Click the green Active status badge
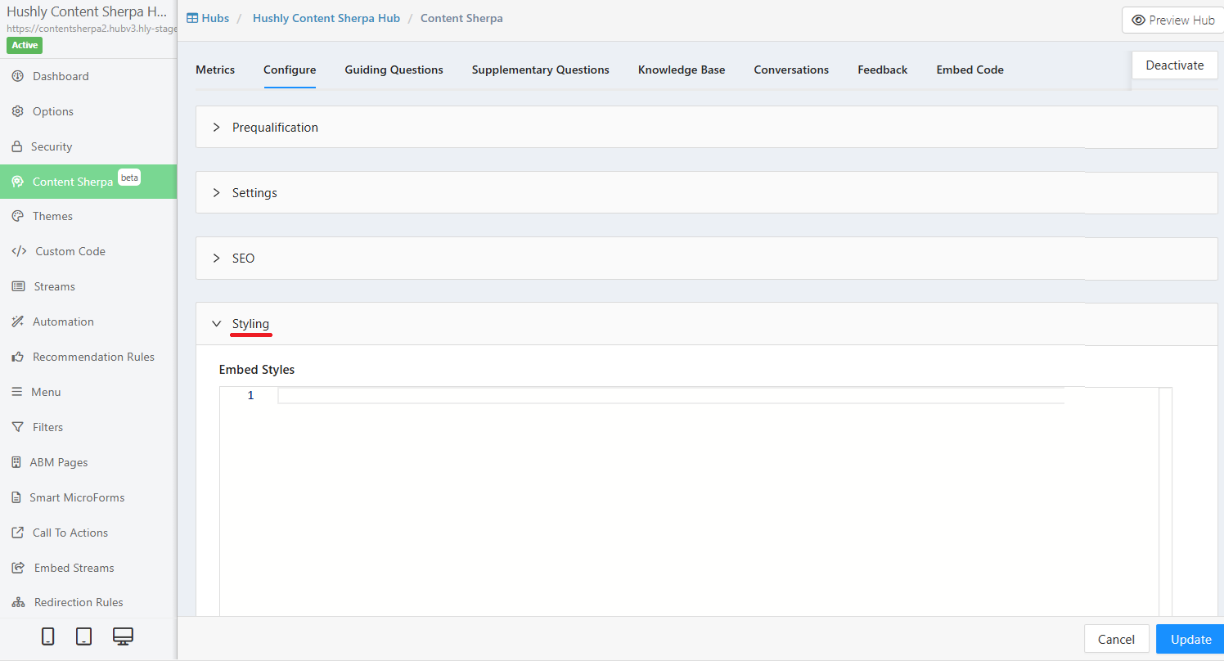Viewport: 1224px width, 661px height. point(25,45)
